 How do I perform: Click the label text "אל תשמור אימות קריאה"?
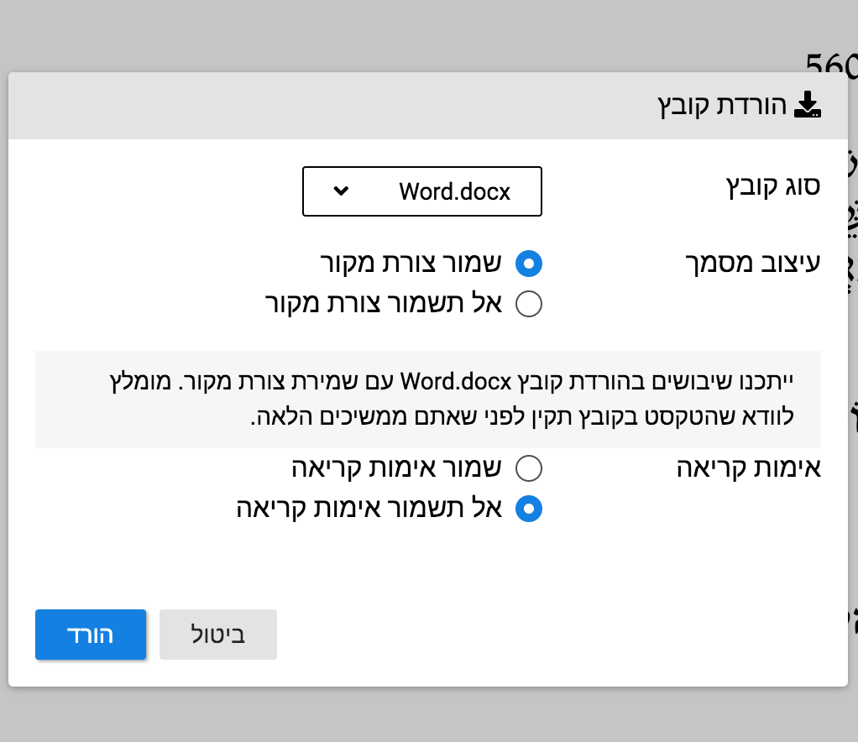369,509
